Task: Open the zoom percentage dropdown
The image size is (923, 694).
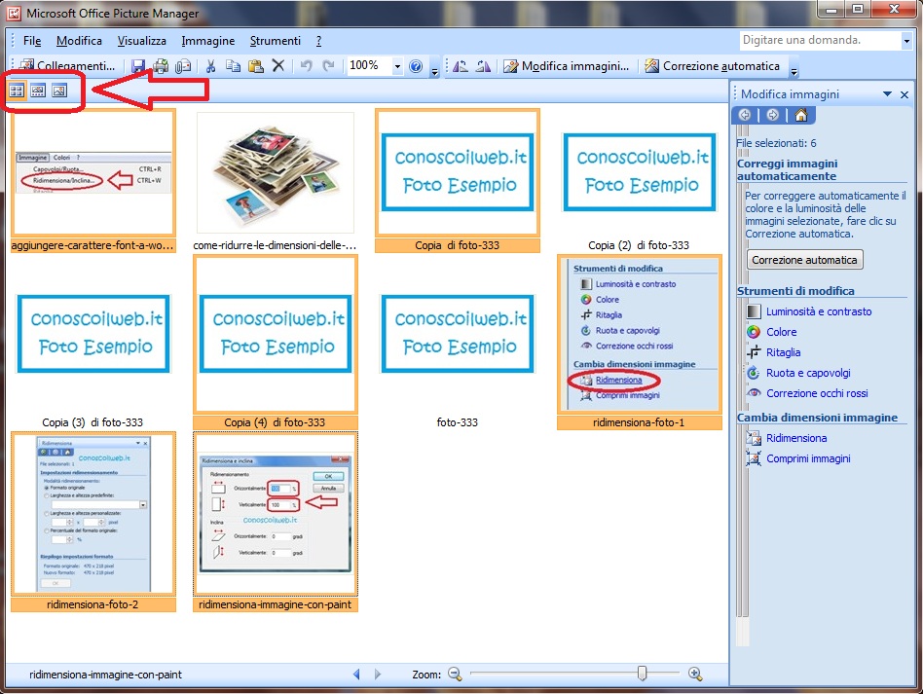Action: click(397, 66)
